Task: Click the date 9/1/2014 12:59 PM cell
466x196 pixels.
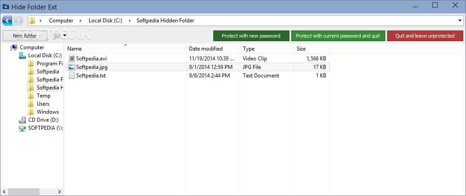Action: tap(211, 67)
